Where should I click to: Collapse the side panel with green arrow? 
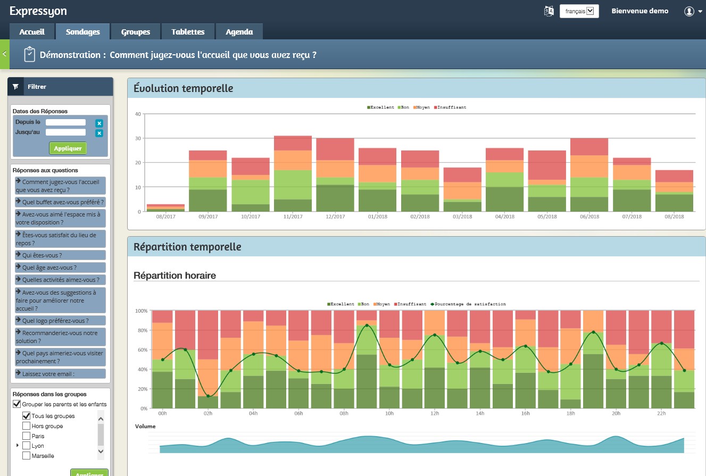coord(4,54)
